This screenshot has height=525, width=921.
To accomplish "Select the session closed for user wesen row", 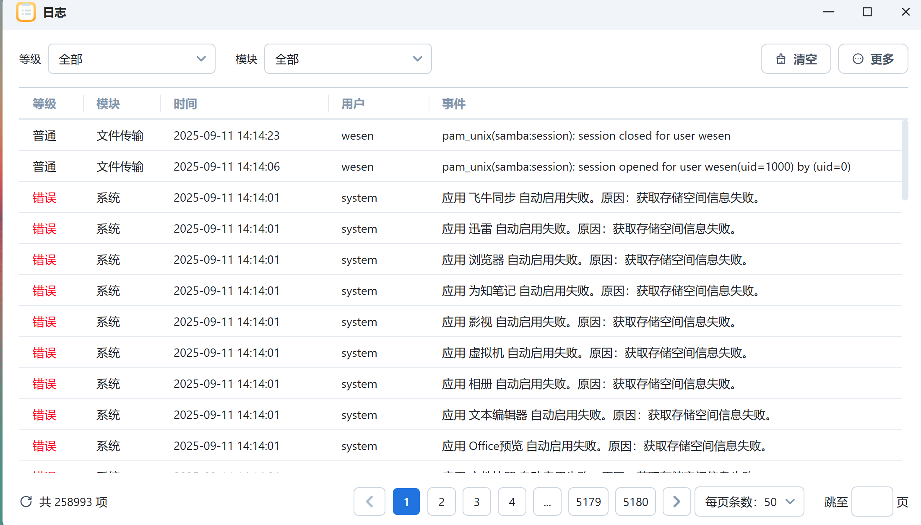I will (460, 135).
